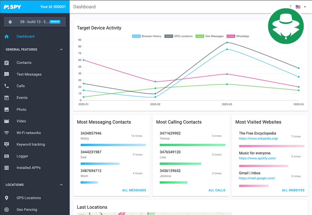Toggle GPS Locations series in chart legend

(179, 36)
